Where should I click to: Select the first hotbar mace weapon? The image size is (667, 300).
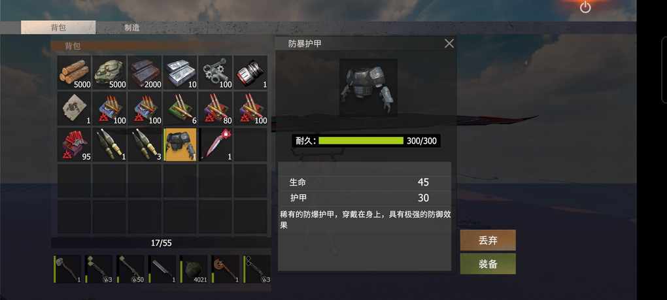[x=67, y=269]
